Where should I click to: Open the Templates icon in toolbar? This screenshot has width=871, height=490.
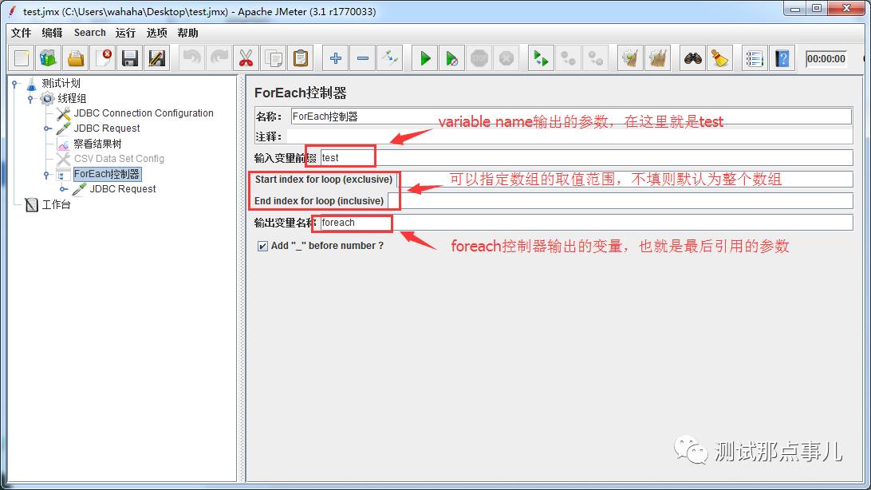49,57
